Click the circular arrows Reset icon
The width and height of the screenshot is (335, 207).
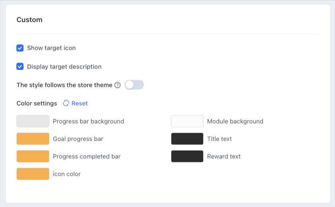(x=66, y=103)
